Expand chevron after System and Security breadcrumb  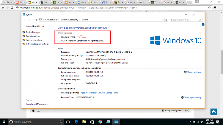tap(80, 20)
